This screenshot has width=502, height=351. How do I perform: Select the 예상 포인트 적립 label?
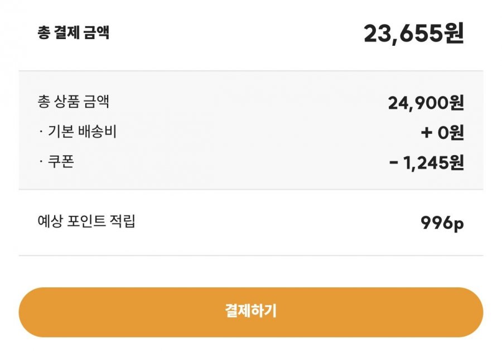[x=86, y=222]
